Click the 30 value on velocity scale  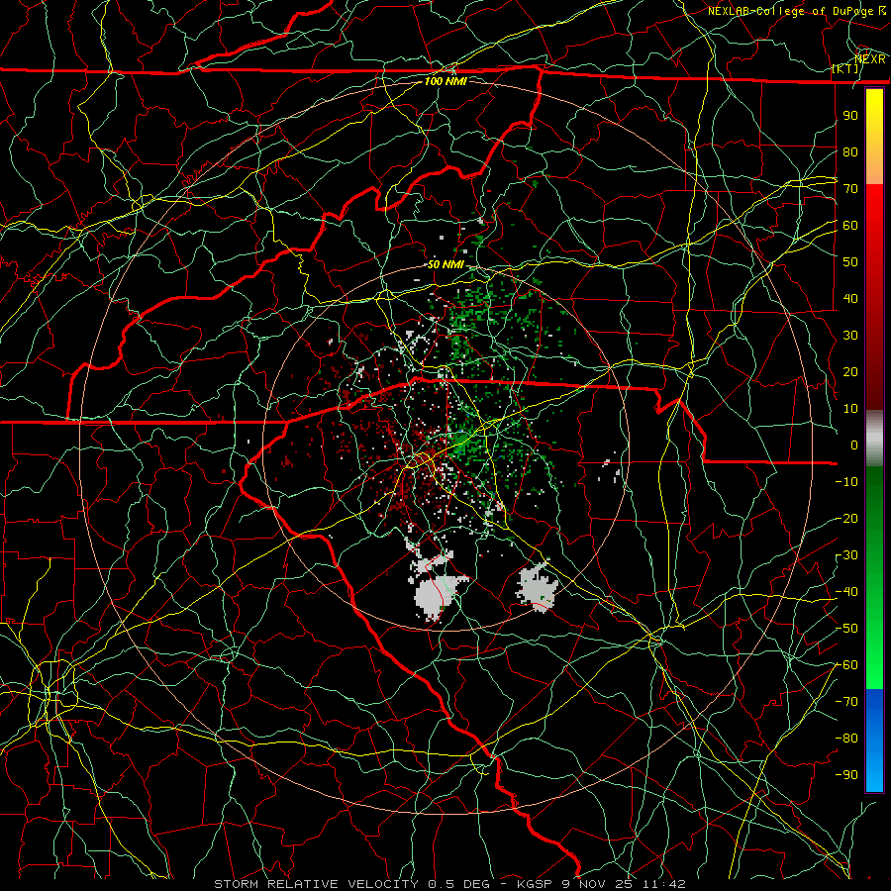pos(850,336)
